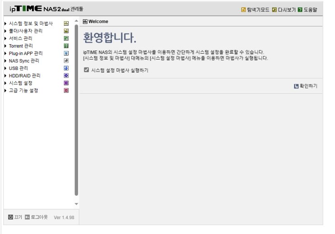Click the icon beside 시스템 설정
The height and width of the screenshot is (234, 335).
click(x=66, y=83)
